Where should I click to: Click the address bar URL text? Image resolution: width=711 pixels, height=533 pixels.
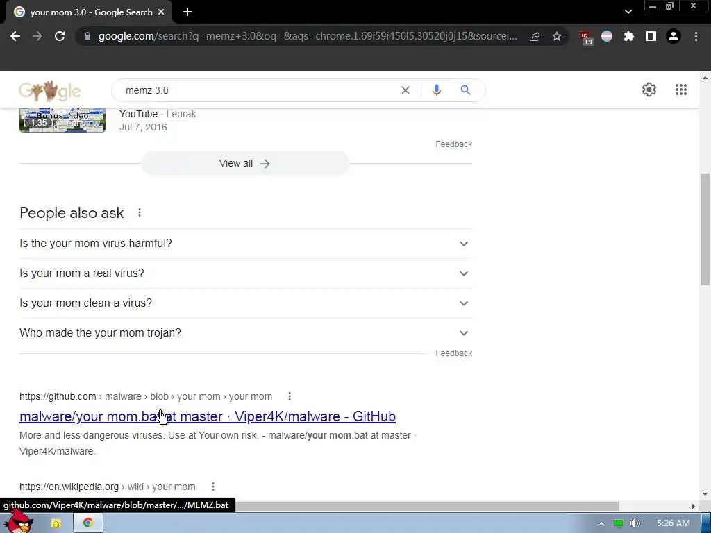click(308, 36)
